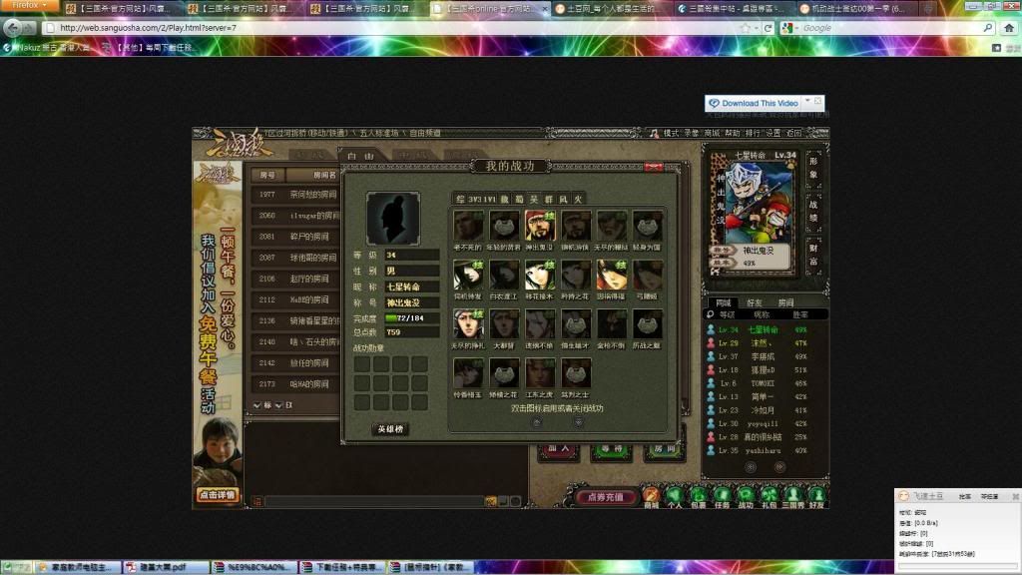1022x575 pixels.
Task: Select the 无尽的挣扎 achievement icon
Action: coord(468,324)
